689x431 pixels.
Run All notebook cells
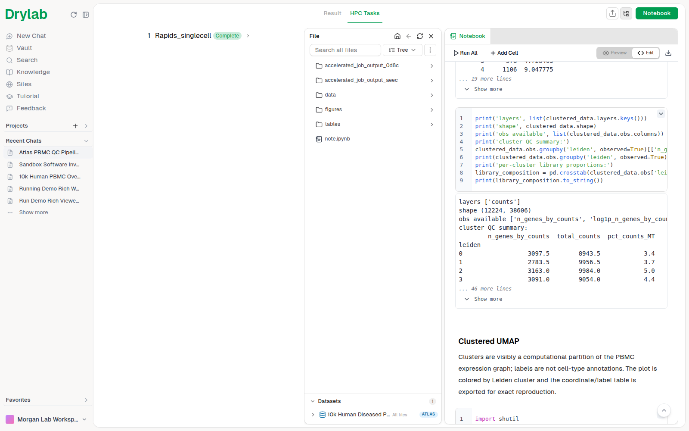click(x=466, y=53)
